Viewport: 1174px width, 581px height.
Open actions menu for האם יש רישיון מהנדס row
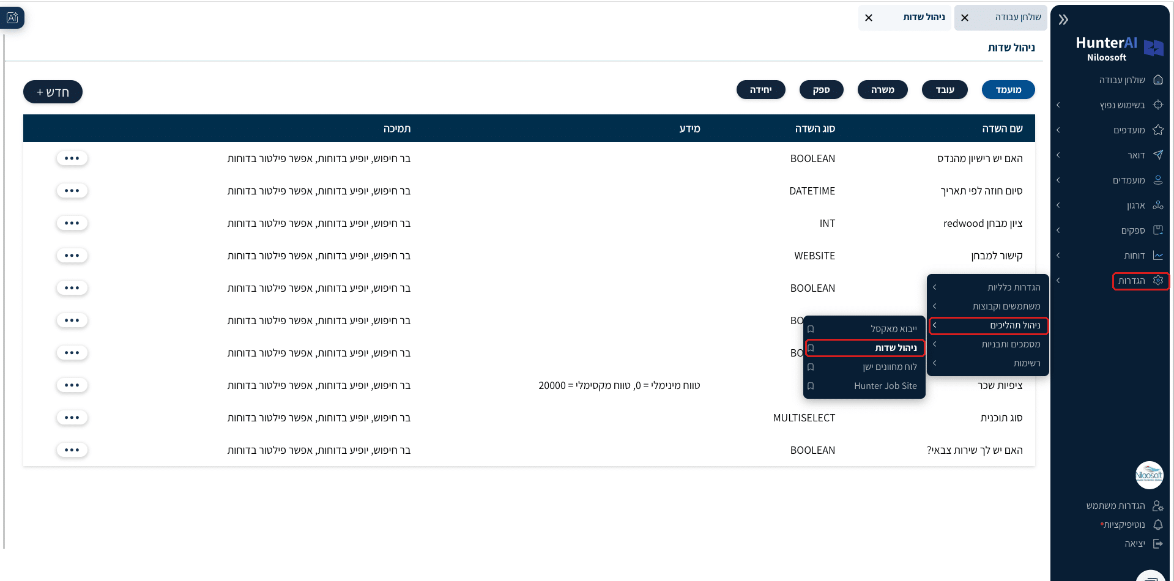coord(72,158)
